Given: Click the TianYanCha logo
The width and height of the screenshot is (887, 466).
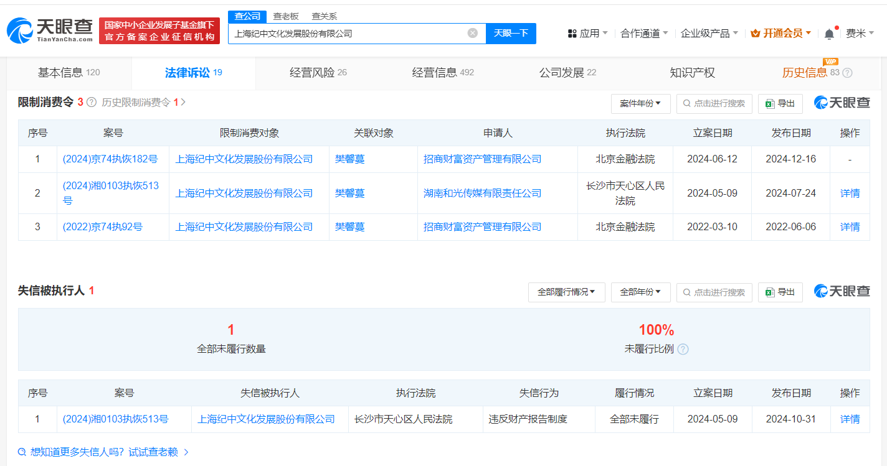Looking at the screenshot, I should [50, 30].
